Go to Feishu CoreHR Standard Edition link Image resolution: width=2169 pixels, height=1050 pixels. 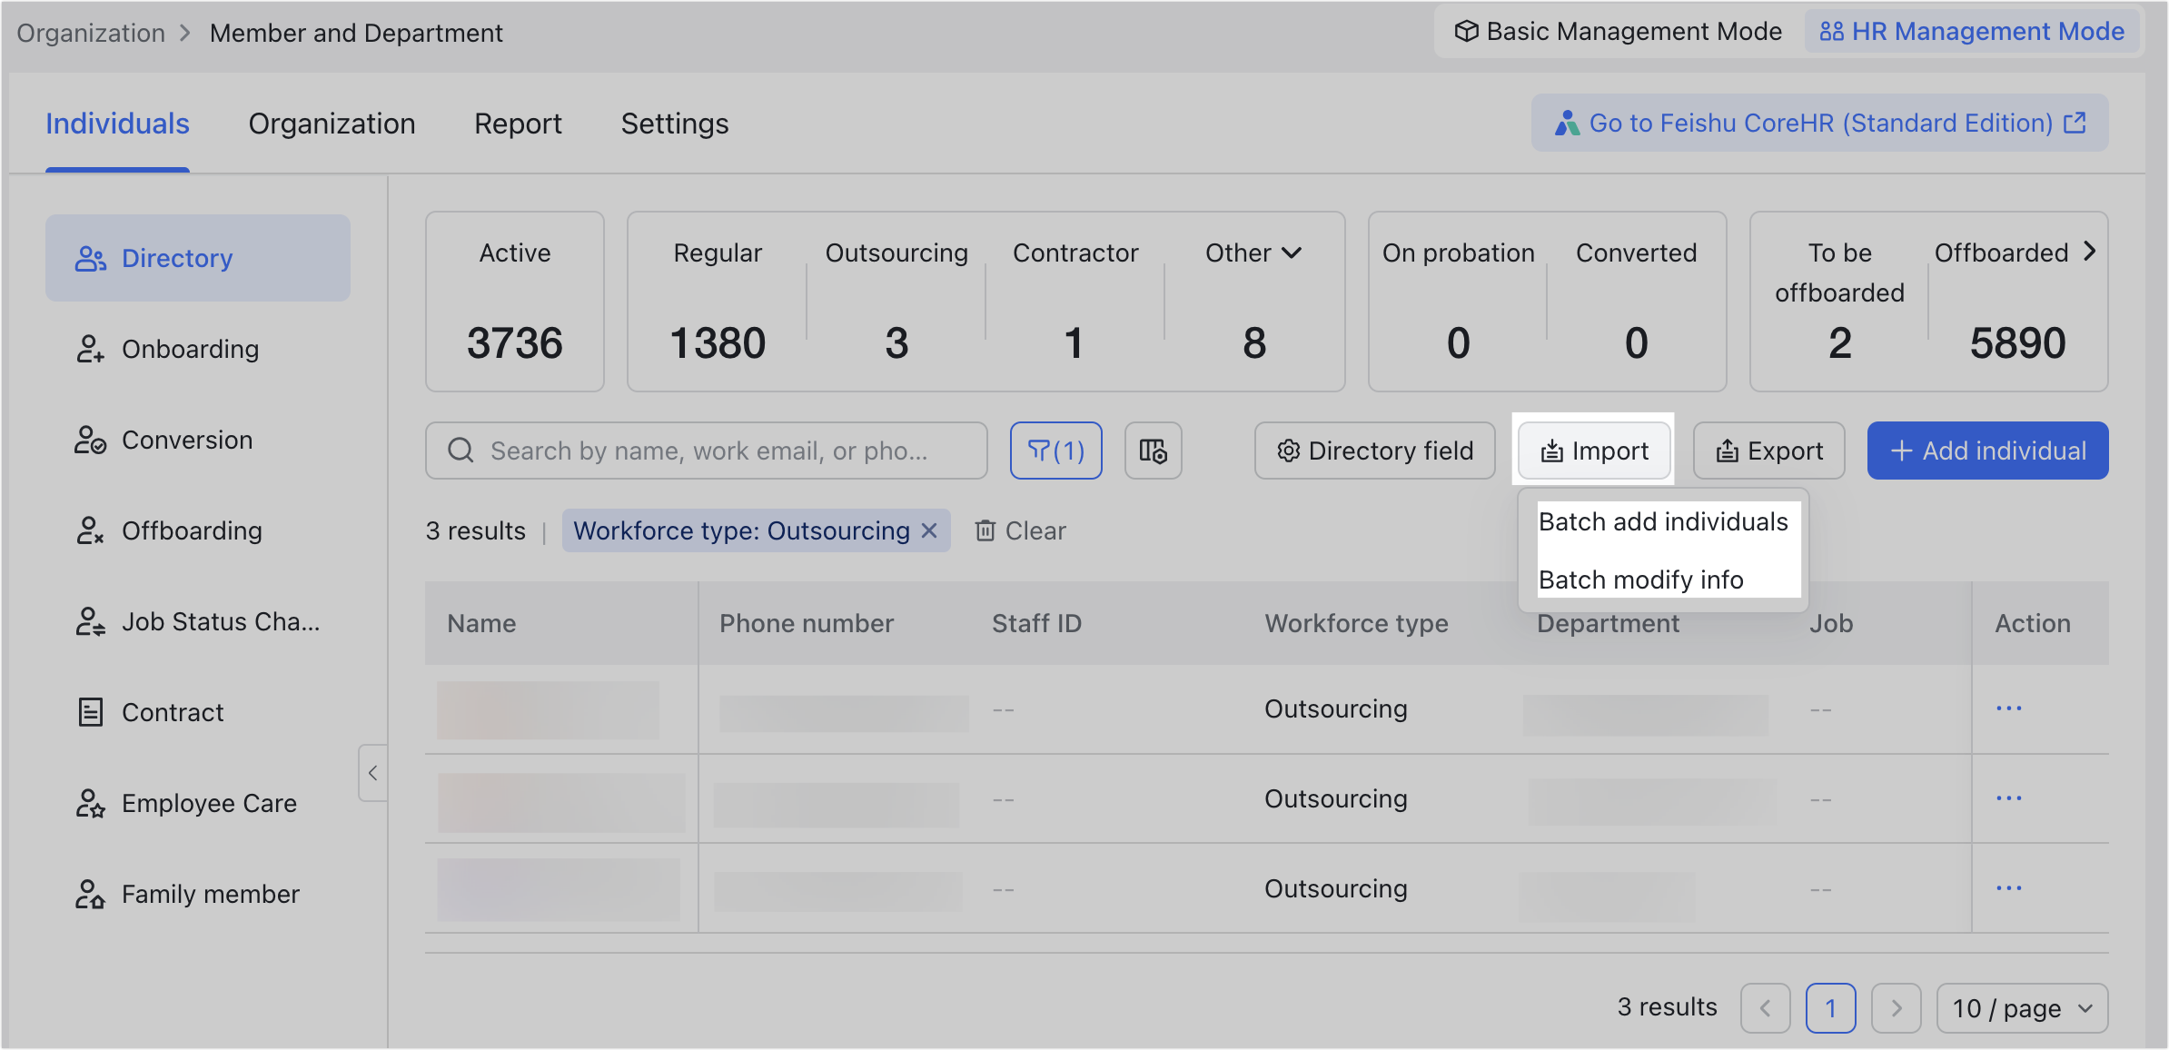(1819, 123)
